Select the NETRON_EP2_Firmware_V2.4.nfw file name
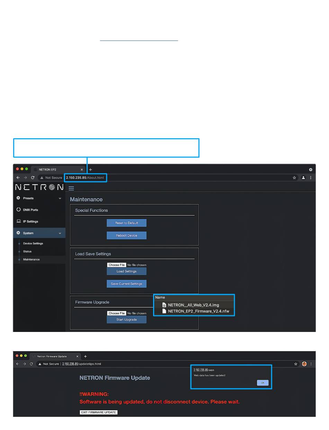 (198, 311)
